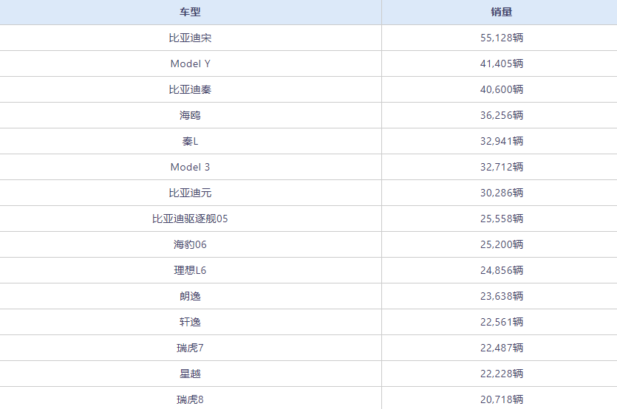The image size is (617, 409).
Task: Select the 32,941辆 sales value
Action: [x=502, y=141]
